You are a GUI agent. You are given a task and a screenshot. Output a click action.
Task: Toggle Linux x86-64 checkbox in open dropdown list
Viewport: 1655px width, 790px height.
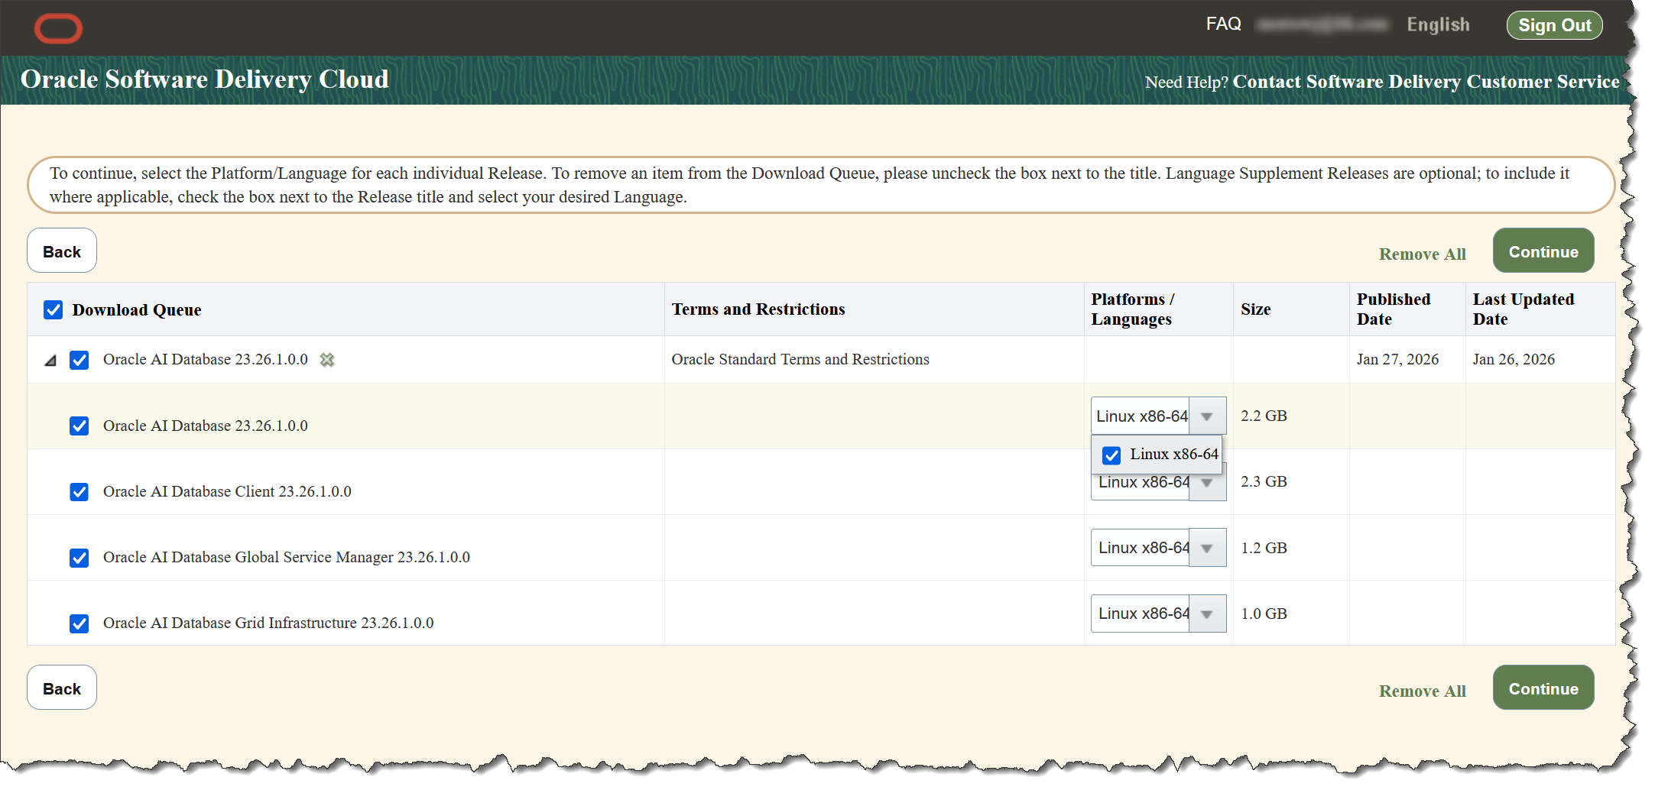[x=1111, y=455]
